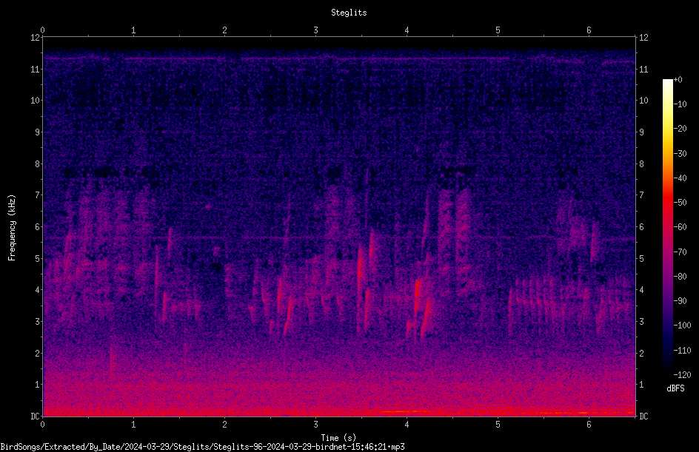The width and height of the screenshot is (699, 452).
Task: Click the 2 kHz label on right axis
Action: (641, 353)
